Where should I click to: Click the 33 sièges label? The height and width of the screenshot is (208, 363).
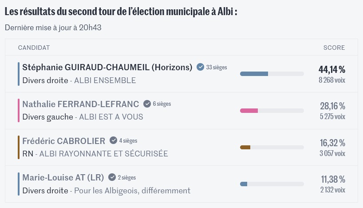(x=217, y=67)
